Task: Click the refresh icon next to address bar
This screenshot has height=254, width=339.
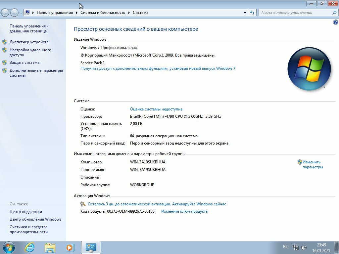Action: pyautogui.click(x=252, y=12)
